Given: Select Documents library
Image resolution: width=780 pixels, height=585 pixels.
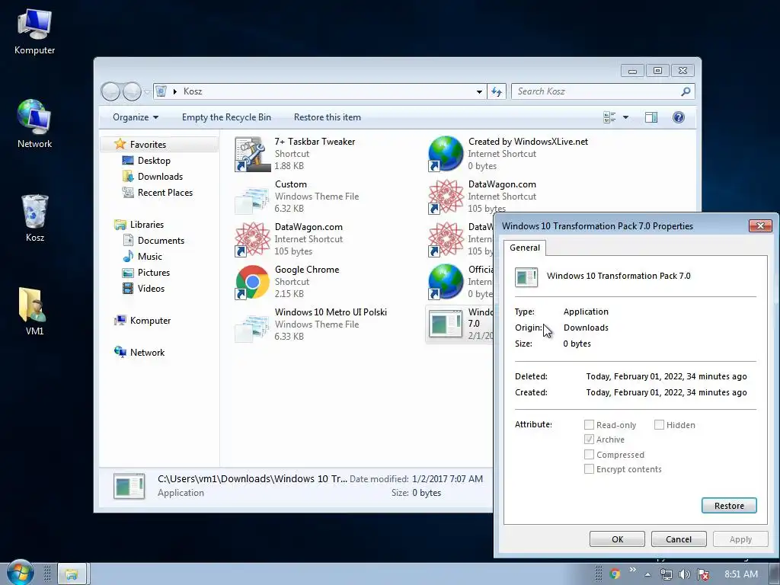Looking at the screenshot, I should point(160,240).
